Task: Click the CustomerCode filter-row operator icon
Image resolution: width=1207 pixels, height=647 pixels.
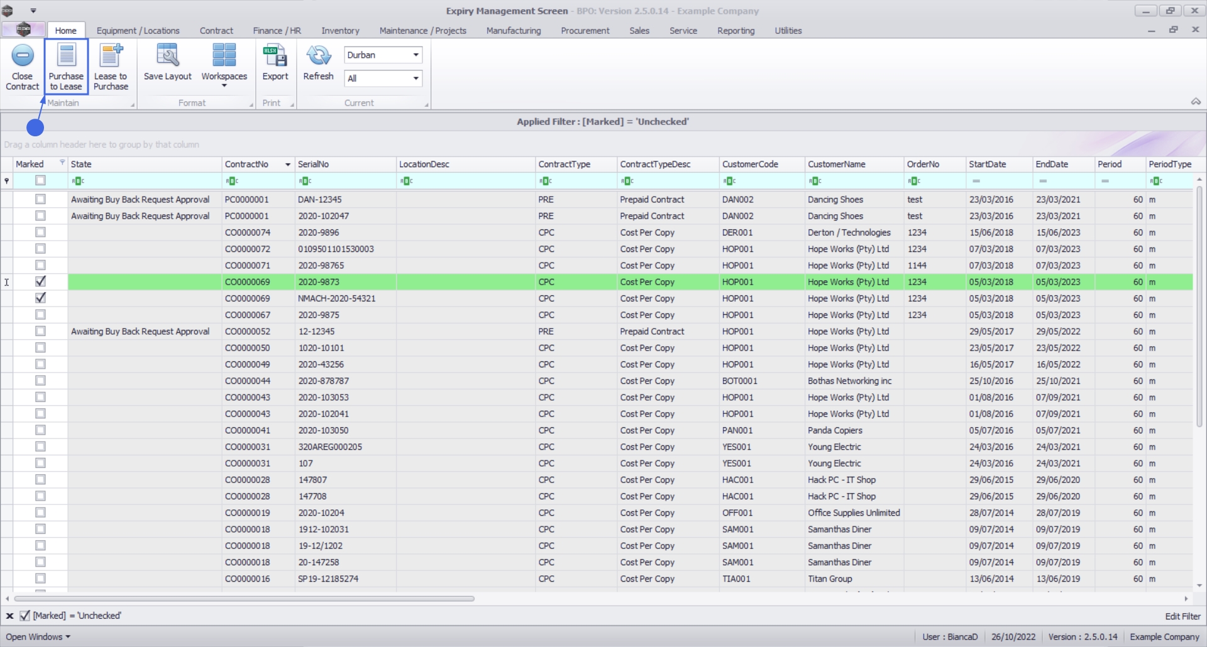Action: 729,181
